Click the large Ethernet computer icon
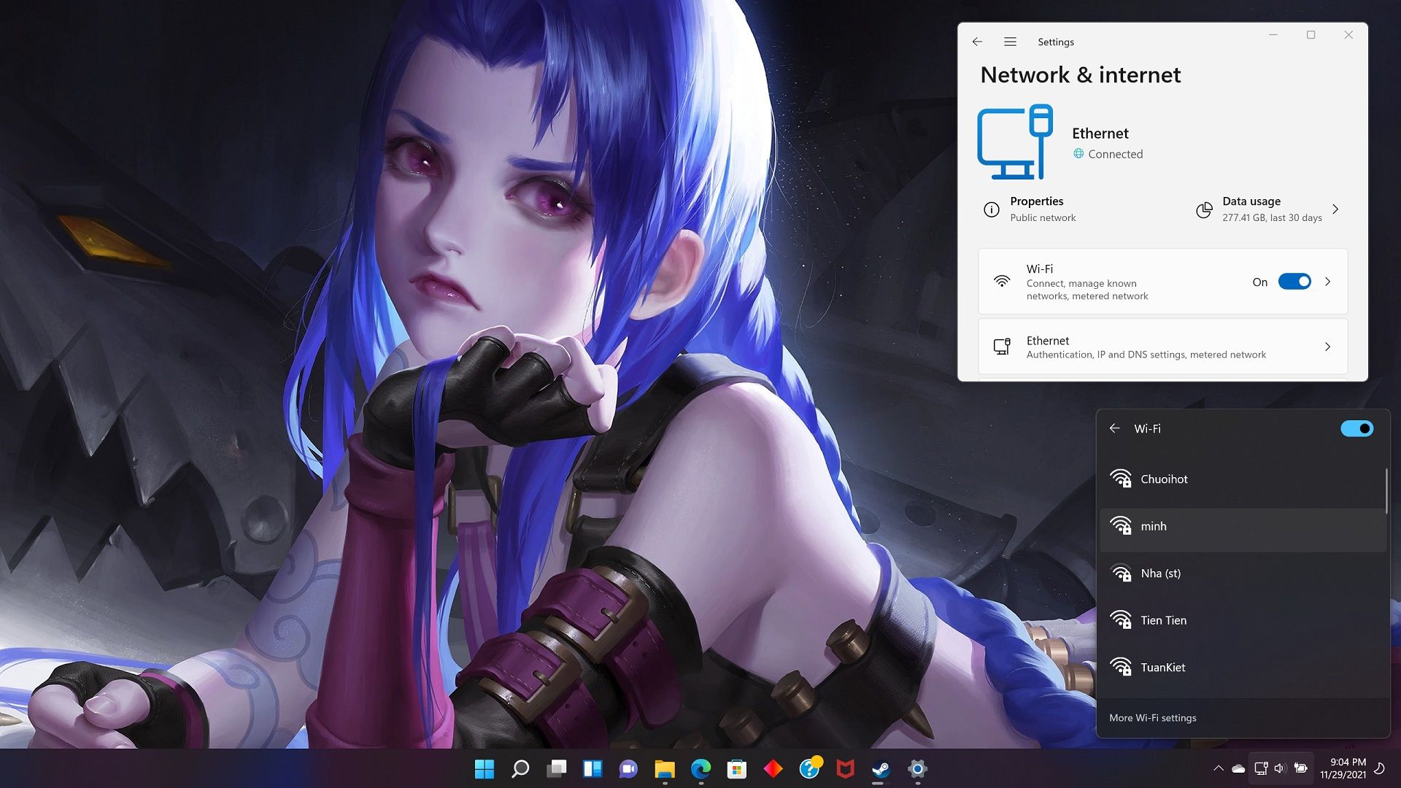The height and width of the screenshot is (788, 1401). point(1015,142)
